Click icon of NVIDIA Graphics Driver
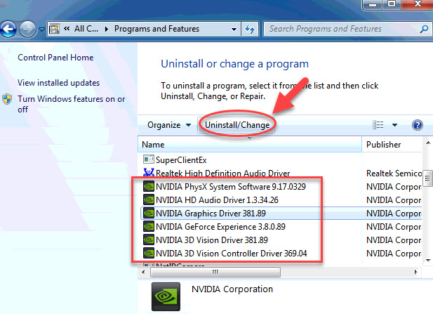433x314 pixels. pos(149,213)
